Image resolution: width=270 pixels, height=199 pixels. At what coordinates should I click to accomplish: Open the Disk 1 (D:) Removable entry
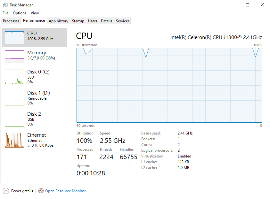pyautogui.click(x=34, y=98)
